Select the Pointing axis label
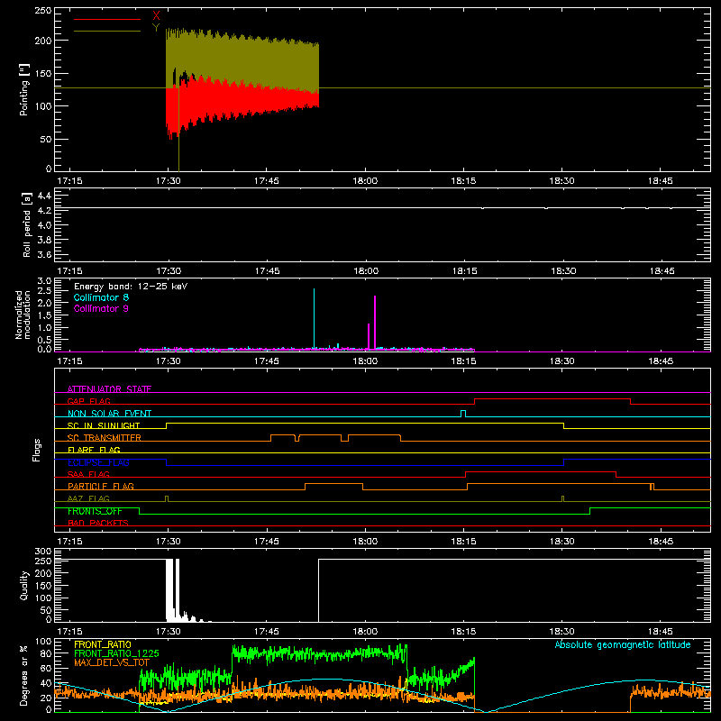721x721 pixels. 24,90
